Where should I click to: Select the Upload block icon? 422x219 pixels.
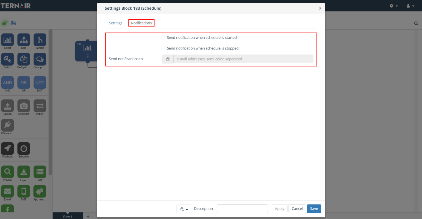click(x=7, y=106)
